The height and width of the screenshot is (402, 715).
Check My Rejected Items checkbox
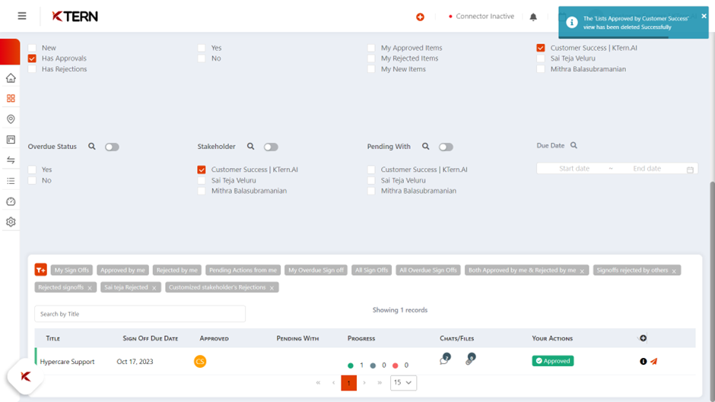pyautogui.click(x=371, y=59)
